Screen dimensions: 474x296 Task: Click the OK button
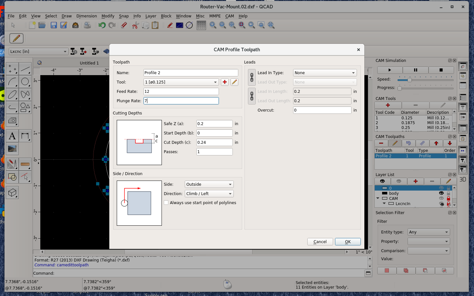point(348,242)
